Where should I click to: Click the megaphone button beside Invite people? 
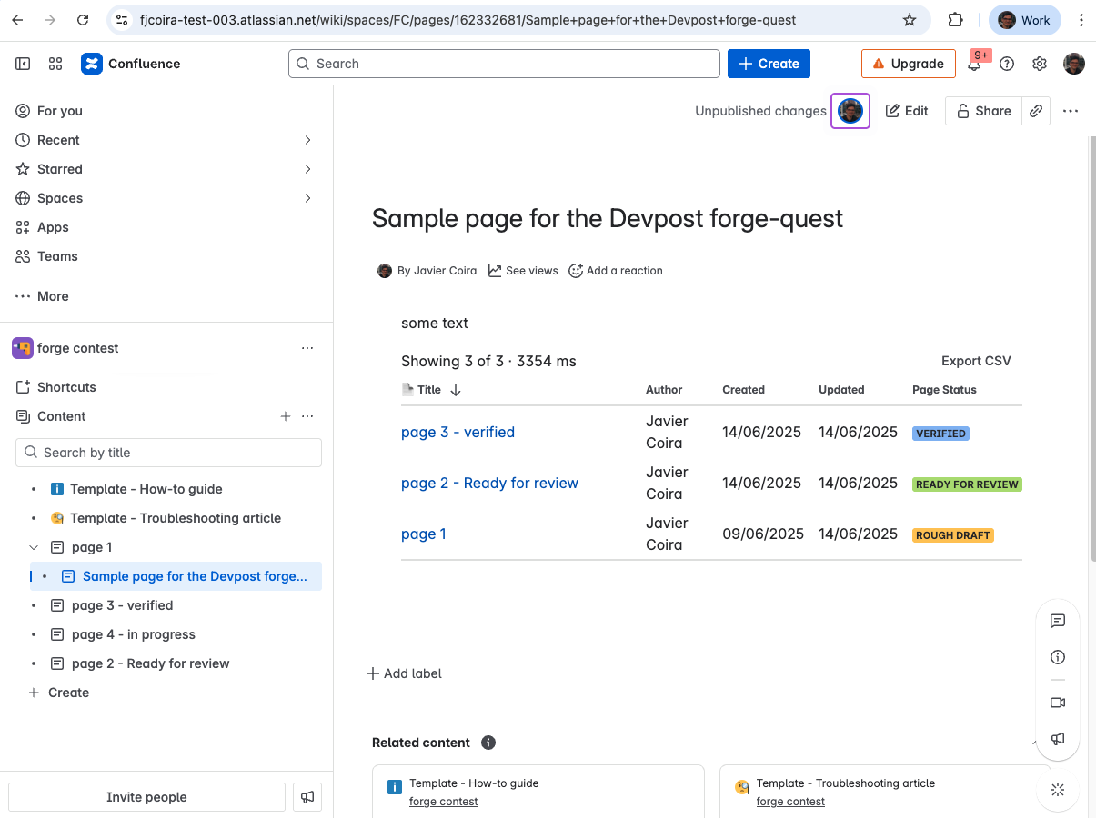[307, 797]
